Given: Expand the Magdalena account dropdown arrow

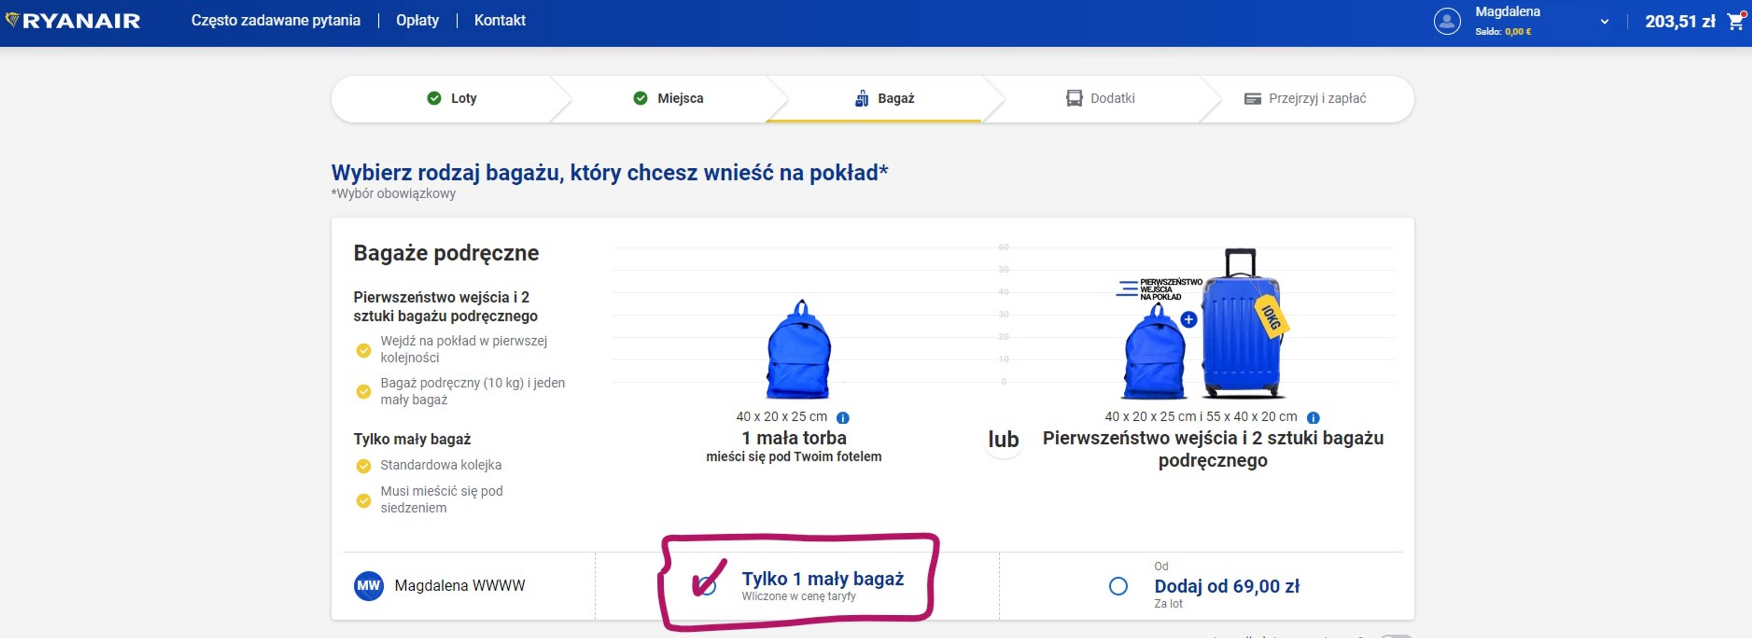Looking at the screenshot, I should (1605, 22).
